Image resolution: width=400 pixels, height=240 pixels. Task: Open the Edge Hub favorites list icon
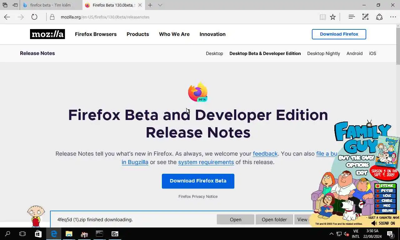(352, 17)
